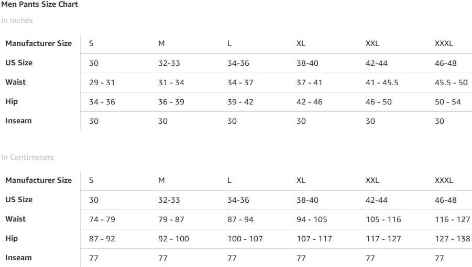The image size is (472, 267).
Task: Select the 'Waist' row label in centimeters table
Action: (15, 219)
